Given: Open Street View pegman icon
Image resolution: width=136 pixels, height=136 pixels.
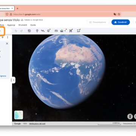Looking at the screenshot, I should [x=130, y=116].
